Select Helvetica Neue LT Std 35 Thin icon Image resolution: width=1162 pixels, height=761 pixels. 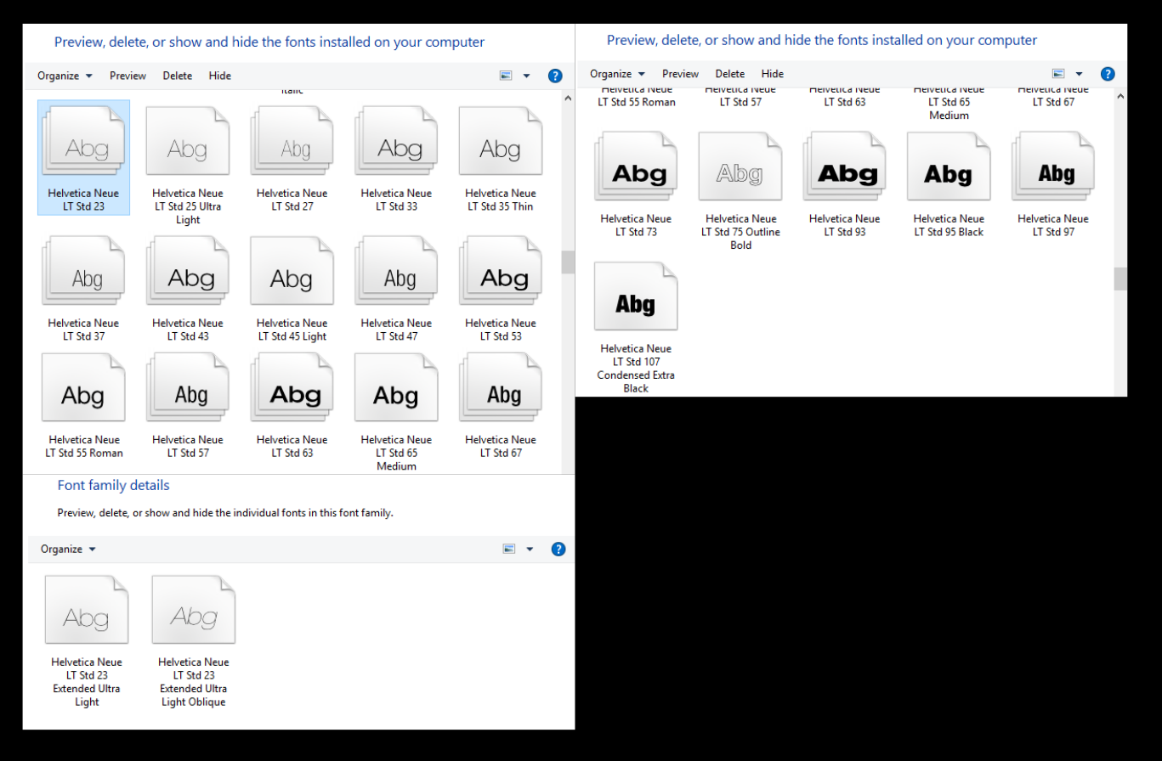pos(501,140)
